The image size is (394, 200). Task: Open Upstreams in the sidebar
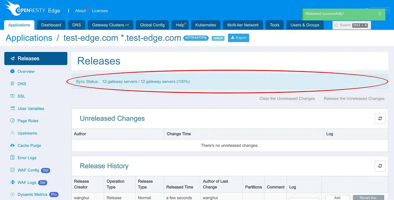coord(27,133)
